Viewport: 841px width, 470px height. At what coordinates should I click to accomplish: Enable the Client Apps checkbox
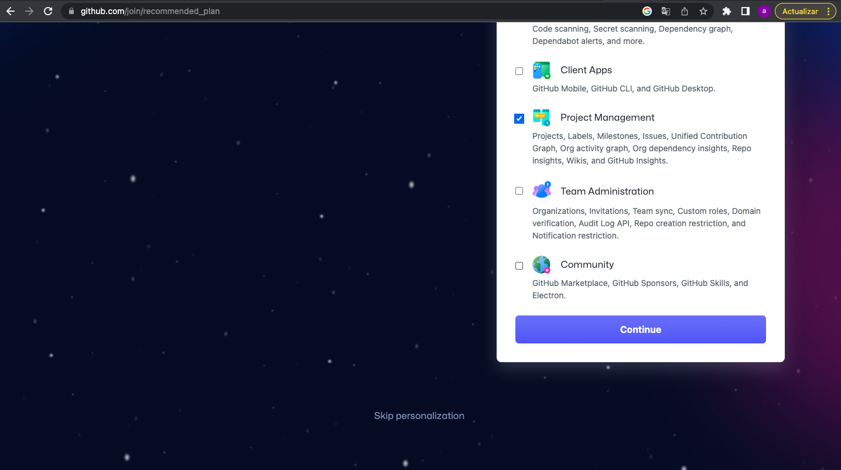[x=519, y=71]
